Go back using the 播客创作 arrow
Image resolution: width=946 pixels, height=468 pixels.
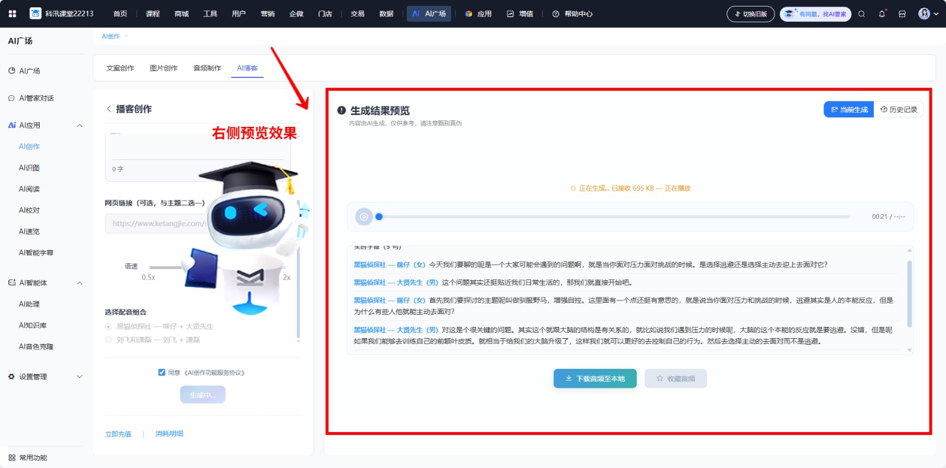point(109,109)
